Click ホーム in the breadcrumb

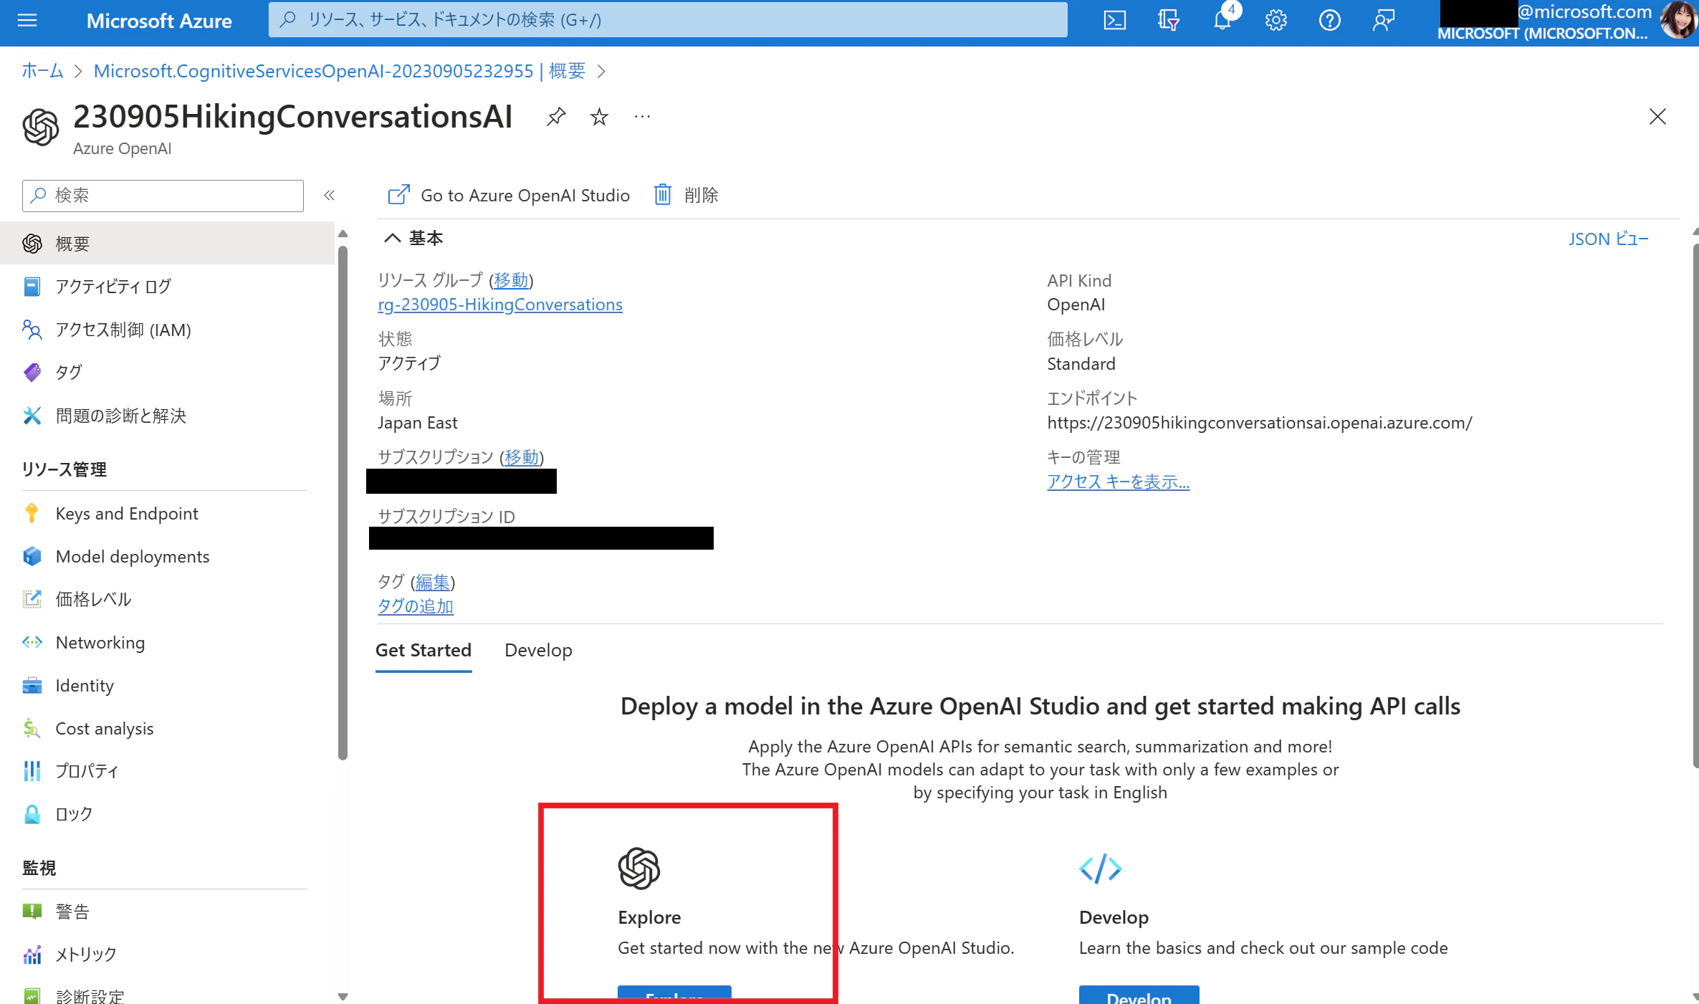click(42, 71)
